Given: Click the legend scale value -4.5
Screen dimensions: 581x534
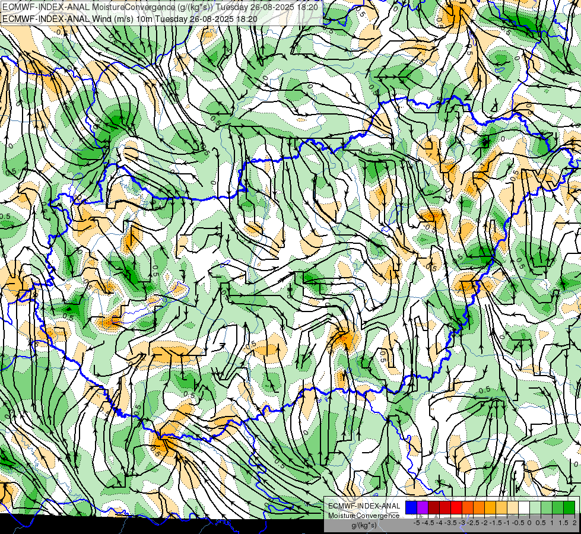Looking at the screenshot, I should point(428,523).
